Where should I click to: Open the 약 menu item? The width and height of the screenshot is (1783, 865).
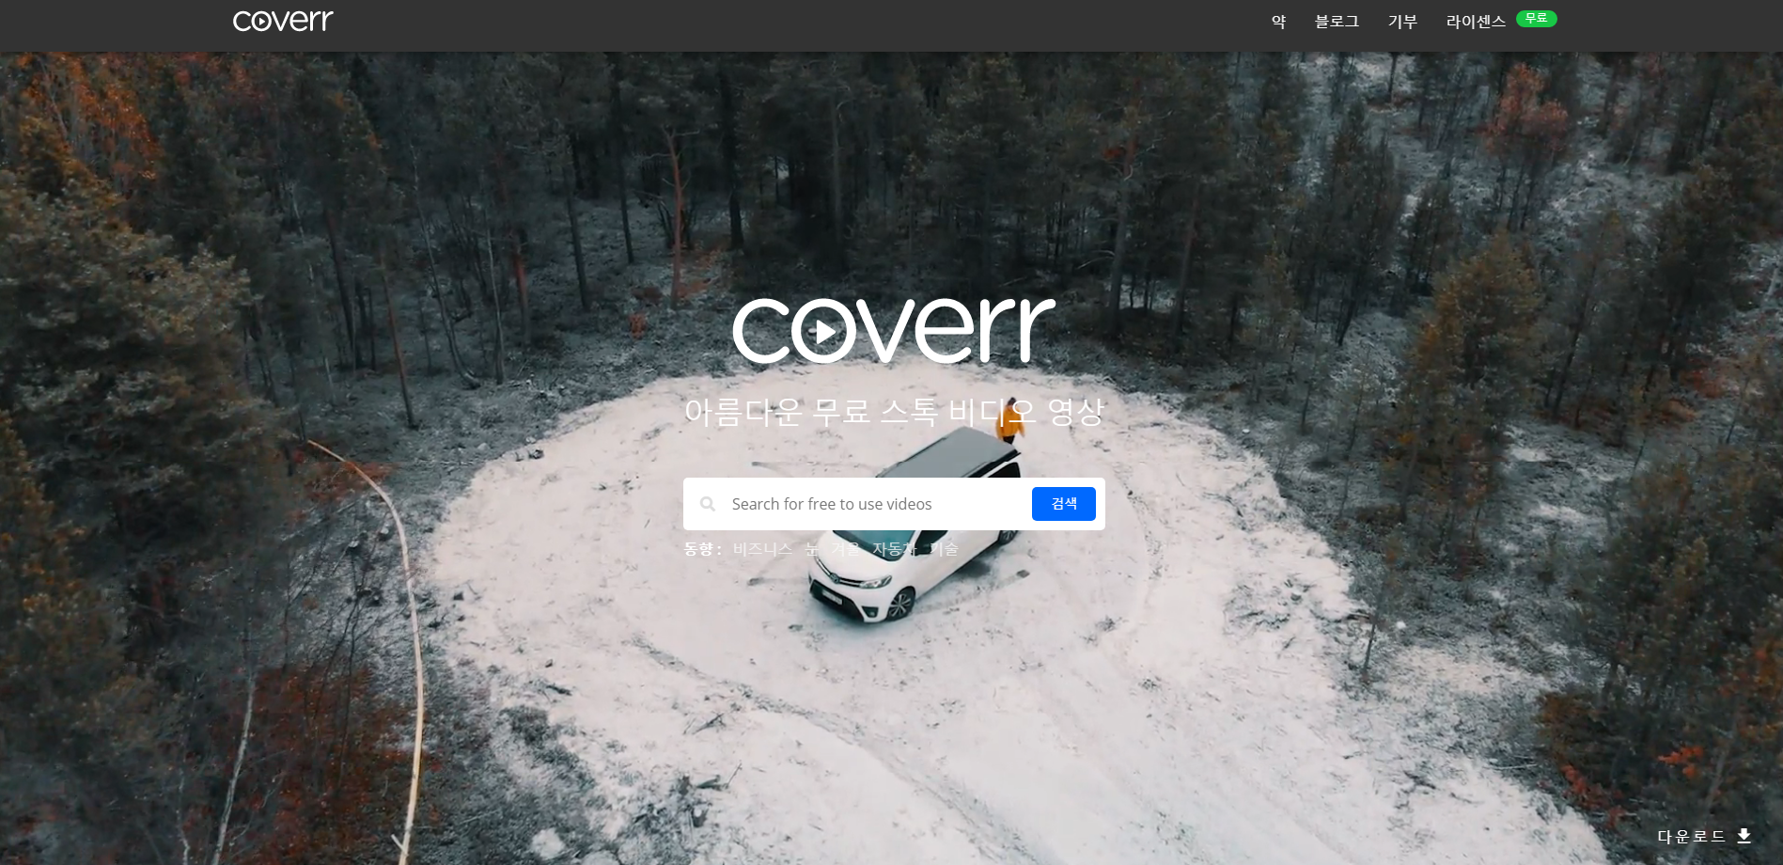point(1278,21)
